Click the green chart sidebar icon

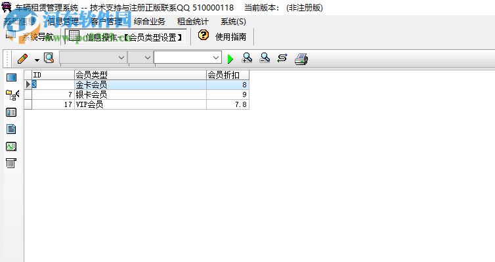click(11, 146)
